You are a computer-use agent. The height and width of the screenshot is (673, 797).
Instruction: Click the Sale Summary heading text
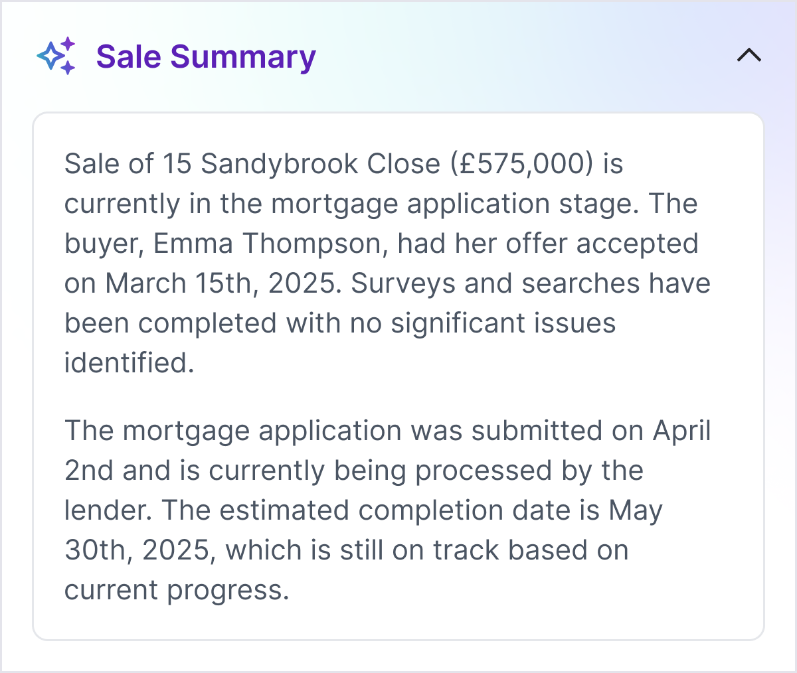click(206, 57)
